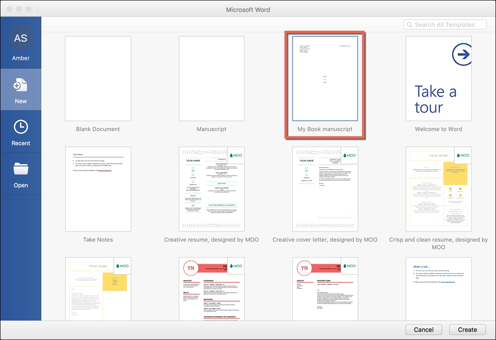Screen dimensions: 496x340
Task: Click the search magnifier icon
Action: (409, 25)
